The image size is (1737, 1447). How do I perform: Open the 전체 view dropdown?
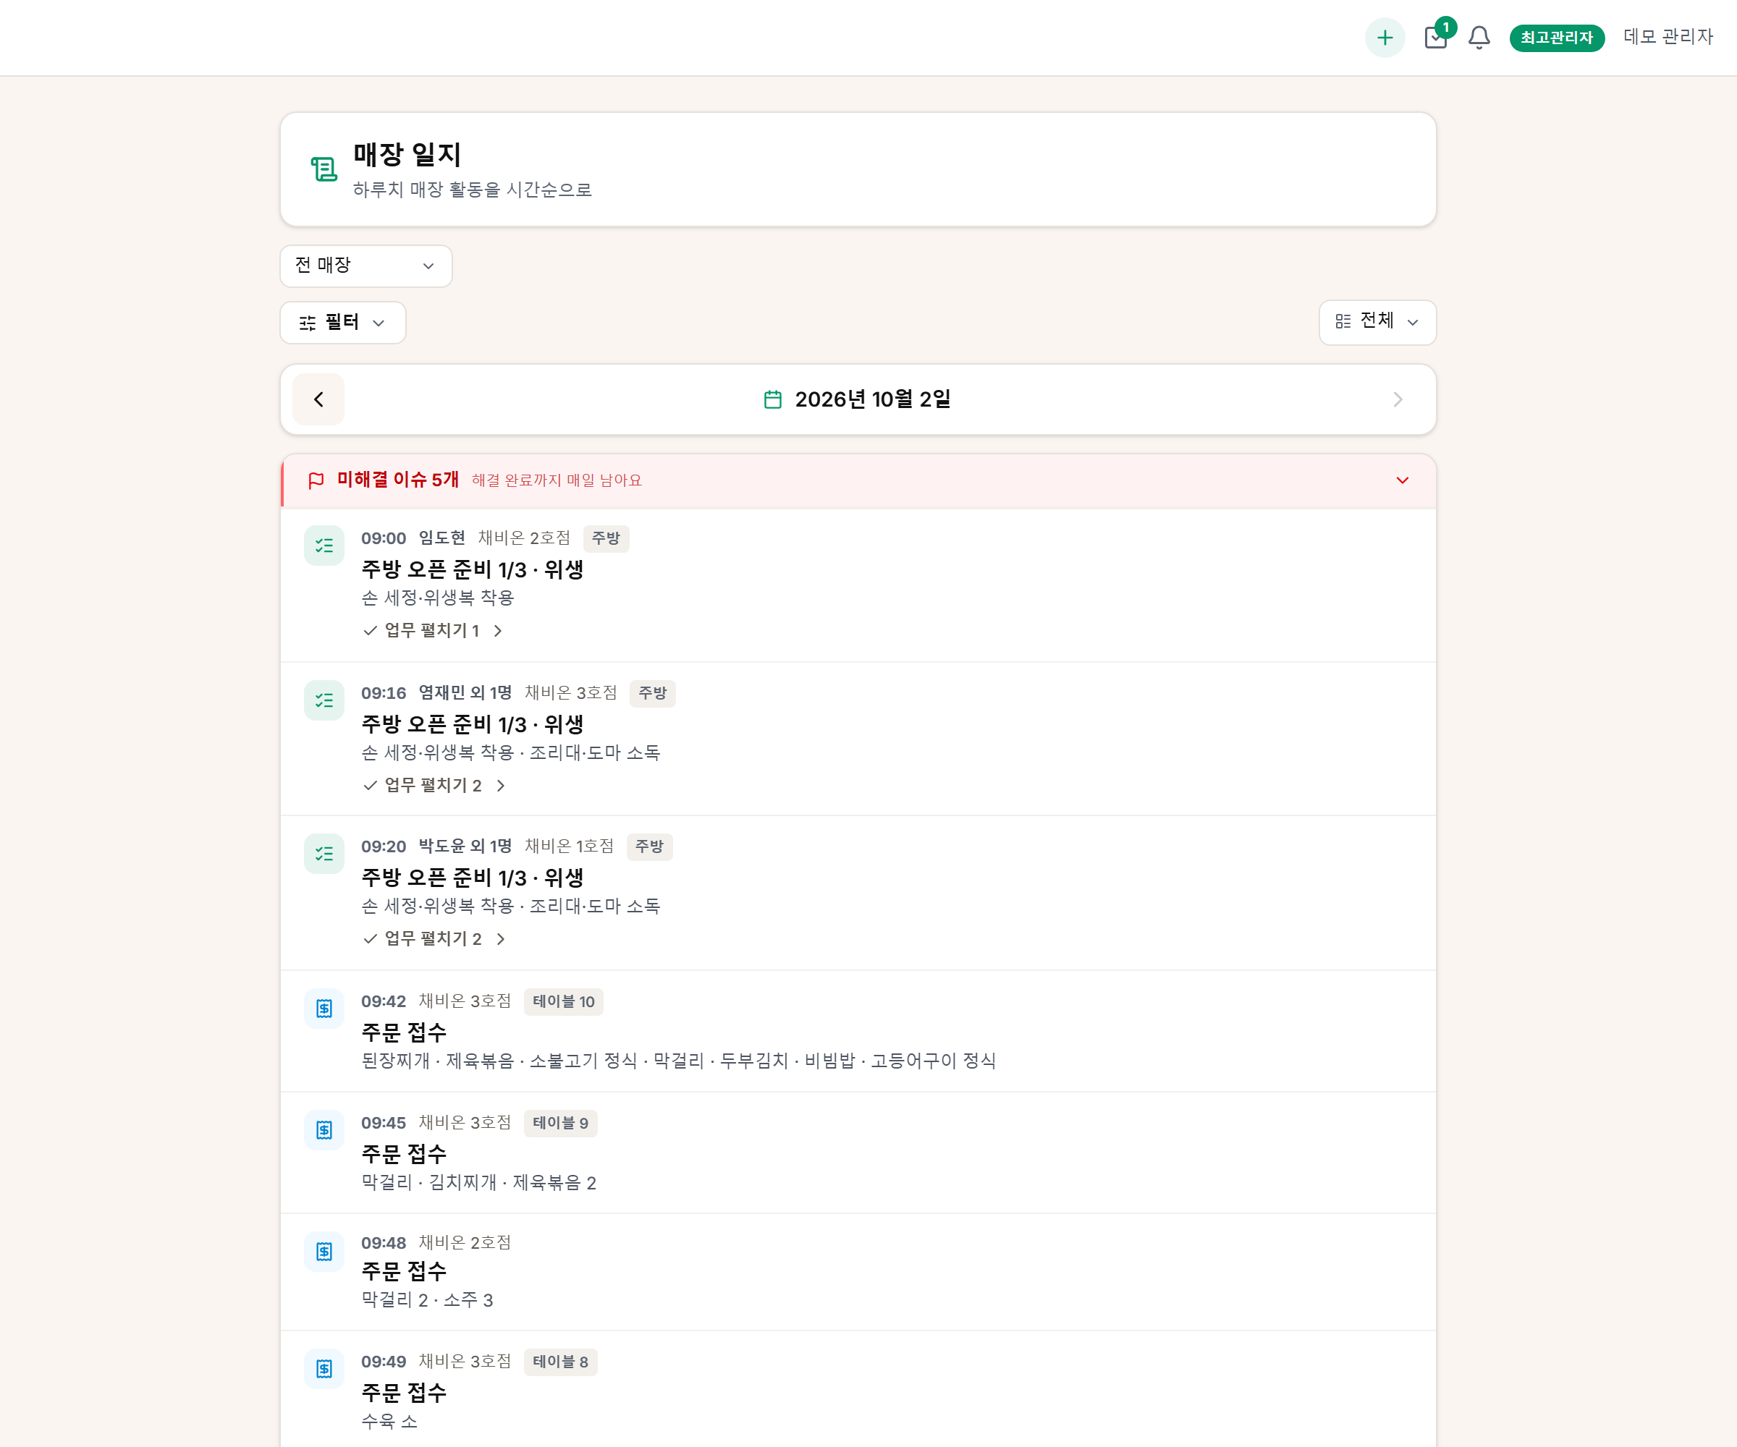pyautogui.click(x=1377, y=322)
